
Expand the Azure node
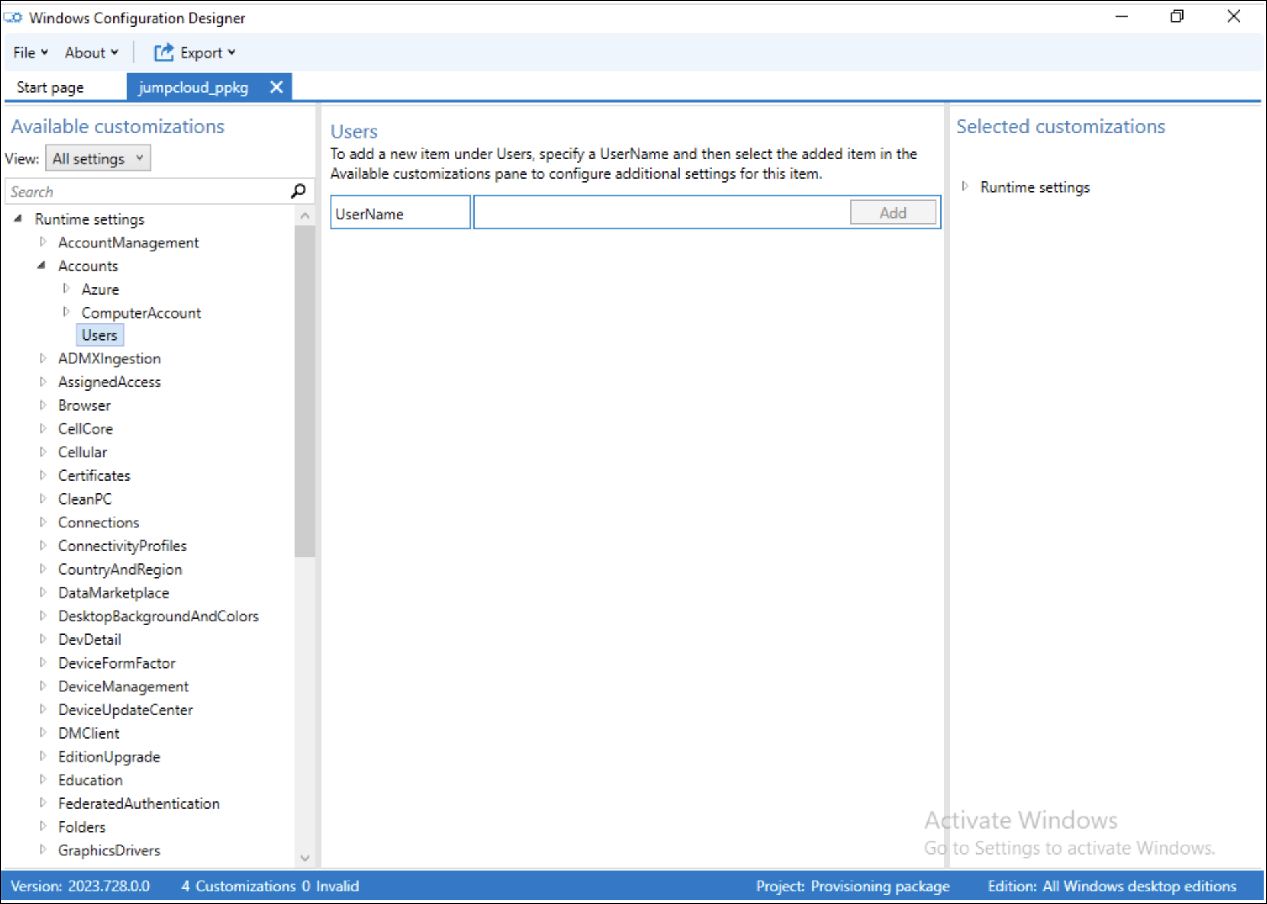click(66, 289)
